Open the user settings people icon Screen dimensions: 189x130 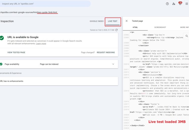pos(174,4)
